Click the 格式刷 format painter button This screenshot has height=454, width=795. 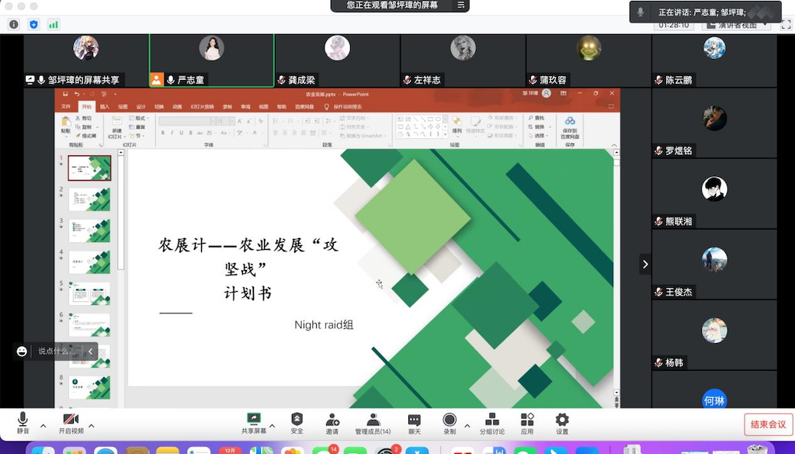point(86,136)
